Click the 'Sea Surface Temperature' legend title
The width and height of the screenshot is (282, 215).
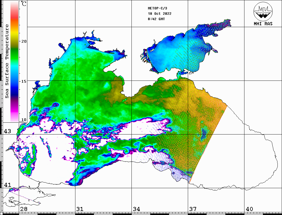7,61
